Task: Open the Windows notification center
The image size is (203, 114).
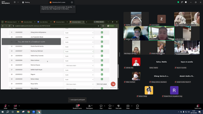Action: [200, 112]
